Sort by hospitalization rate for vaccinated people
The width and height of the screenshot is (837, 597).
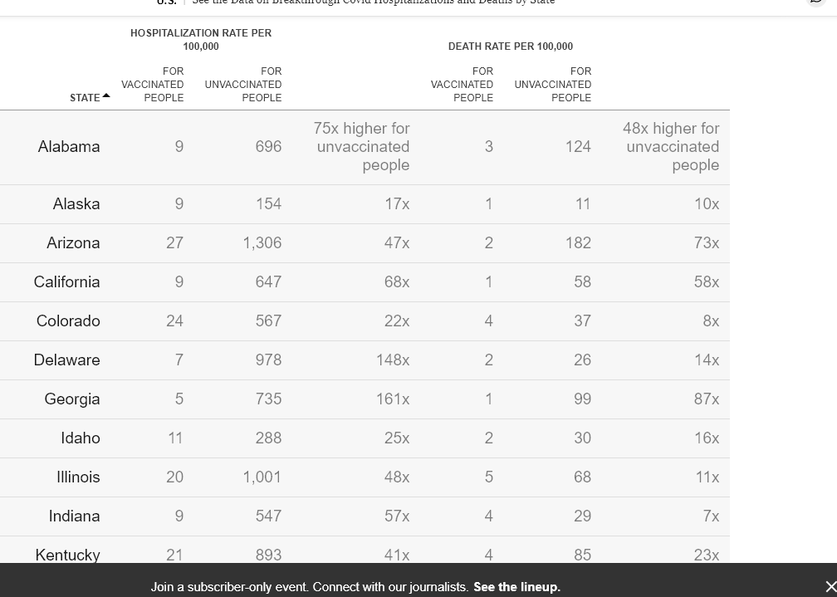point(153,85)
